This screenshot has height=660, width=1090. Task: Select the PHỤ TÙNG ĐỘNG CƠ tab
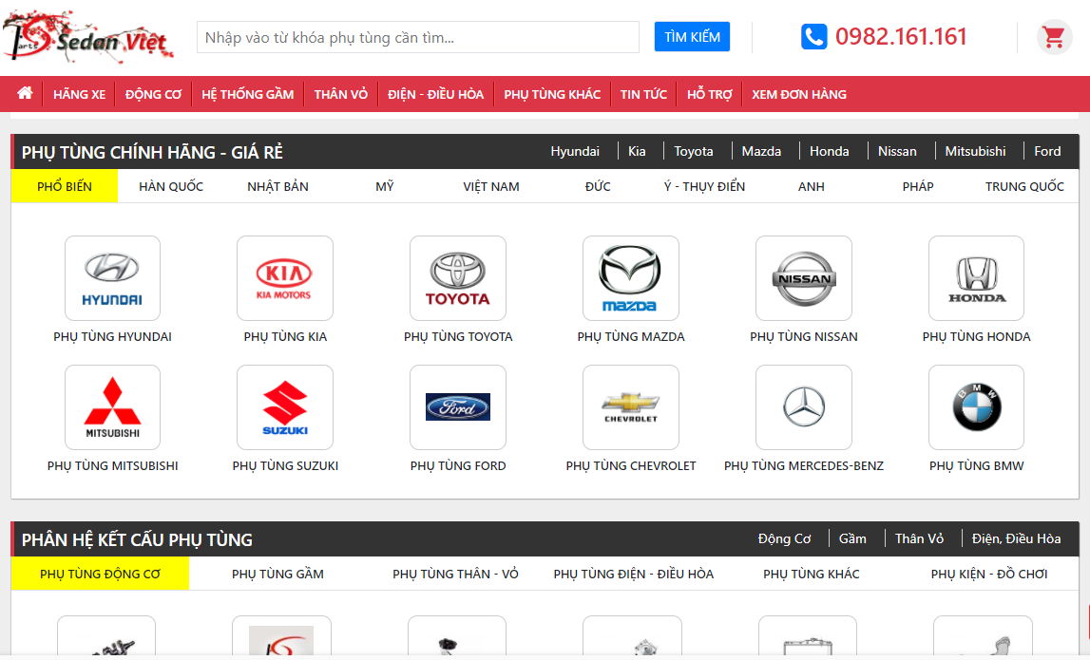(x=100, y=574)
